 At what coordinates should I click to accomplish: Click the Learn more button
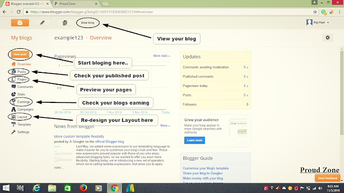195,140
